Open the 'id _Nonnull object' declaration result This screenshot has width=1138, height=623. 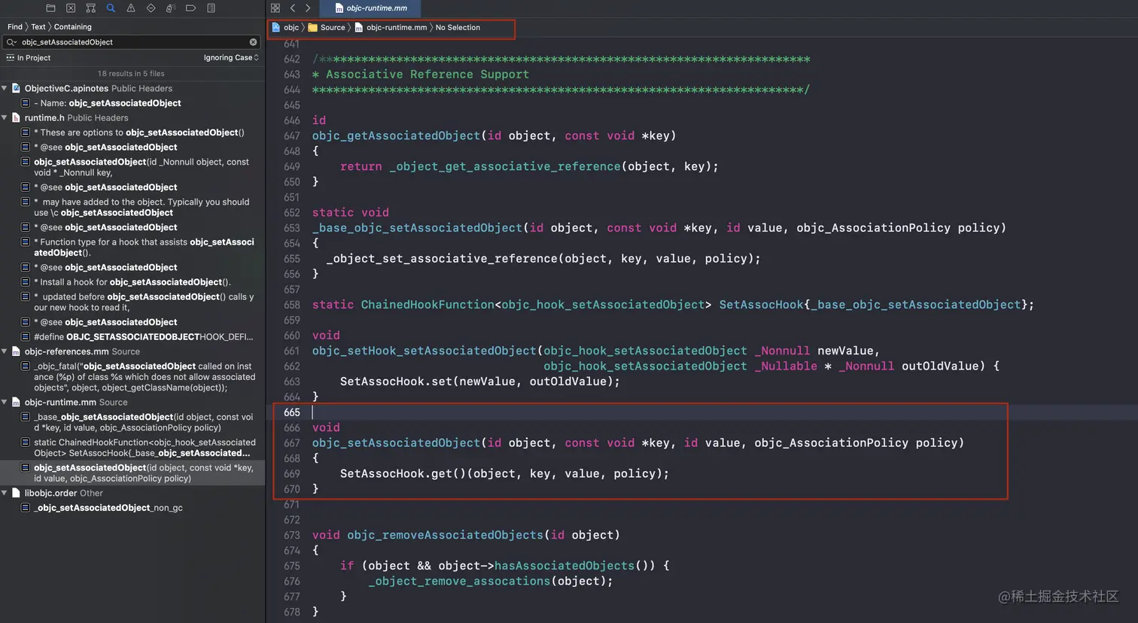pyautogui.click(x=132, y=167)
